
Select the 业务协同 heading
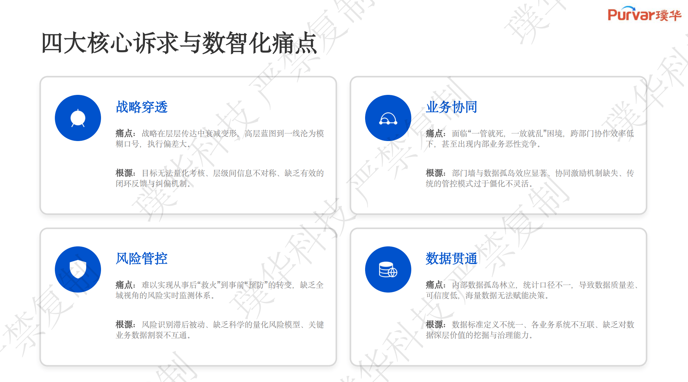[x=451, y=107]
